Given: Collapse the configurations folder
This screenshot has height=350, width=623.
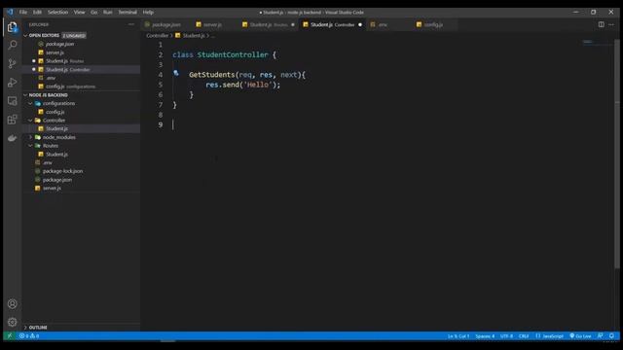Looking at the screenshot, I should tap(30, 104).
